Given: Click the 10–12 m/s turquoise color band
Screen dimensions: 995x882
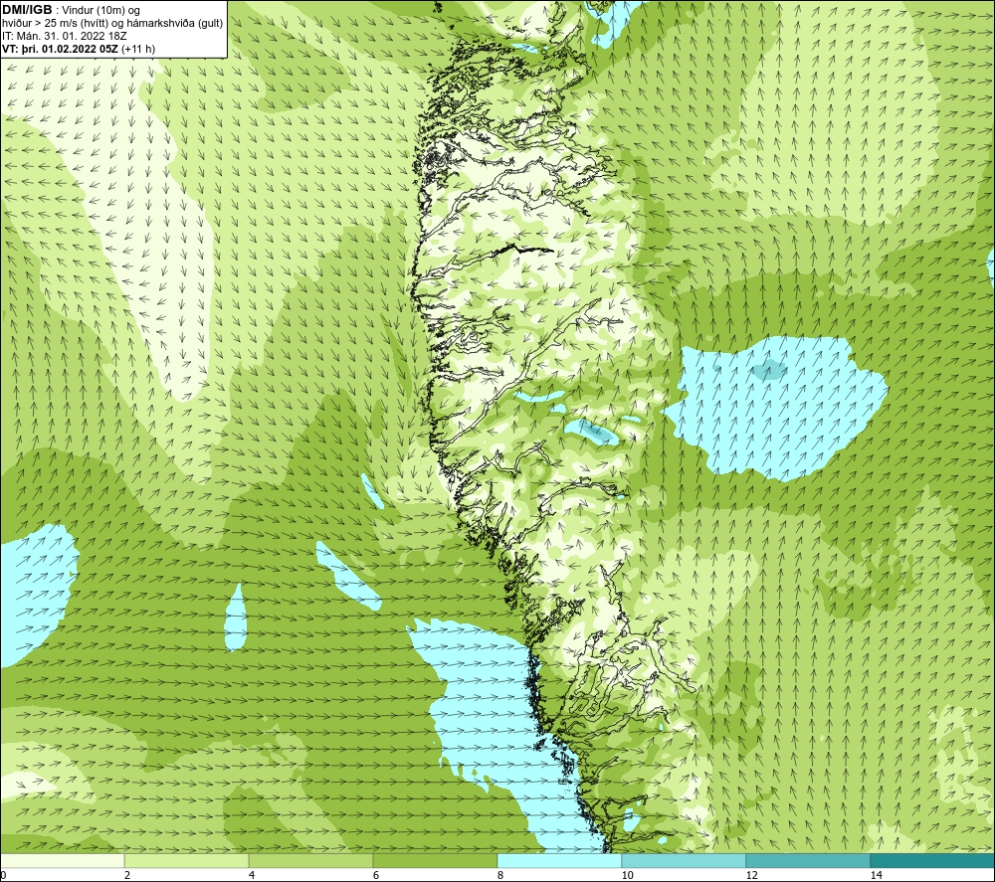Looking at the screenshot, I should click(685, 860).
